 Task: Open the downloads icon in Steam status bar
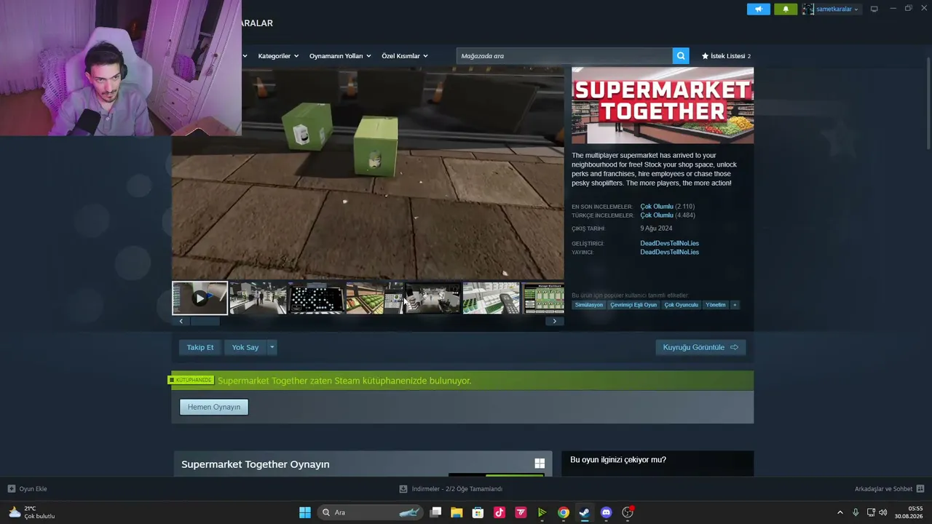[403, 489]
